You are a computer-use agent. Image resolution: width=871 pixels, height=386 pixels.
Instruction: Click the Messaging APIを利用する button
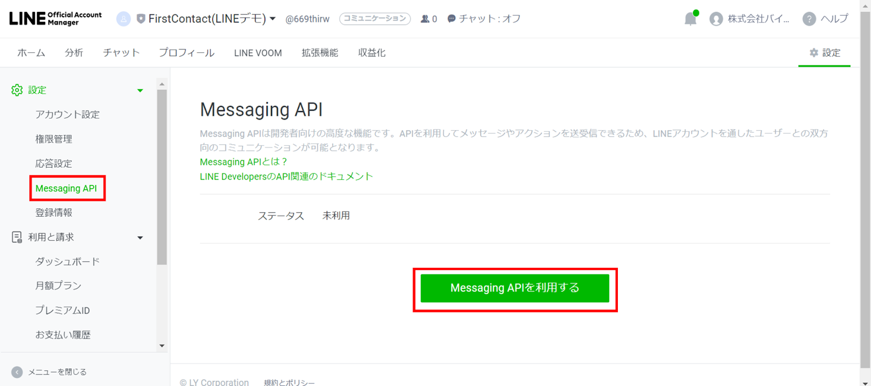point(515,288)
